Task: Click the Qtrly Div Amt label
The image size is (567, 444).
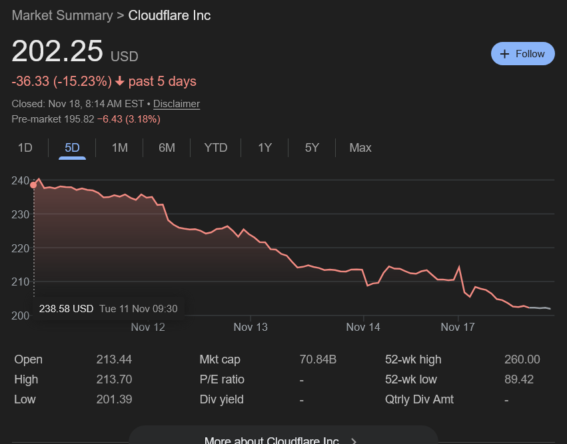Action: coord(420,399)
